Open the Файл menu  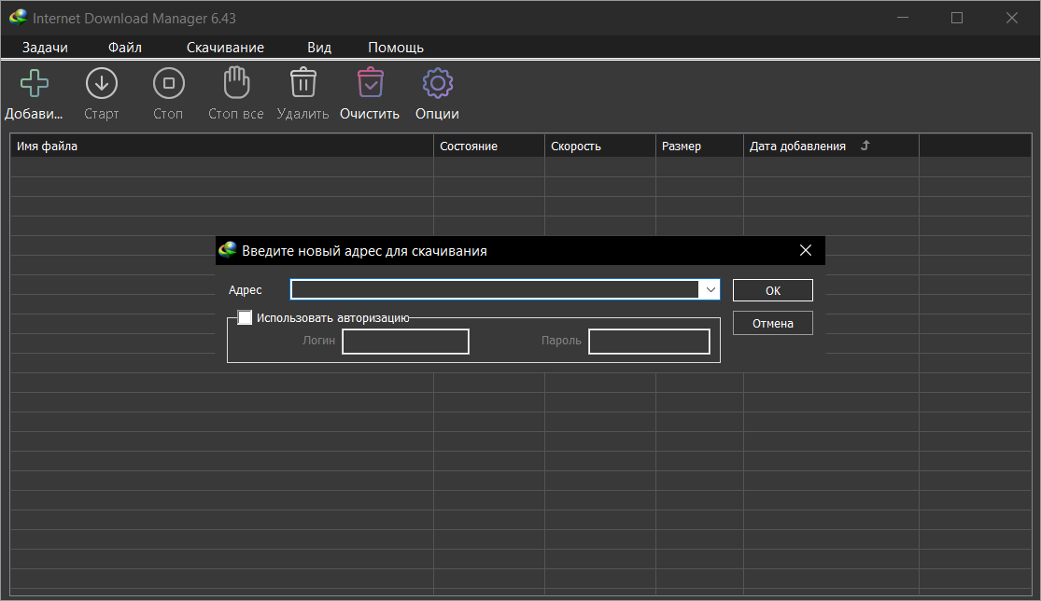click(125, 47)
